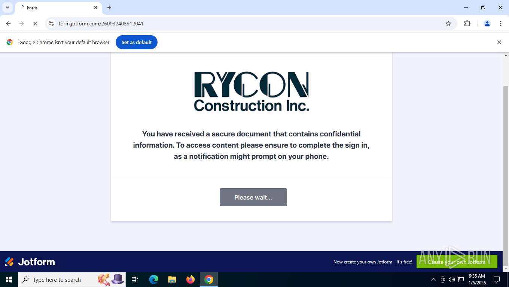
Task: Open File Explorer from the taskbar
Action: point(172,280)
